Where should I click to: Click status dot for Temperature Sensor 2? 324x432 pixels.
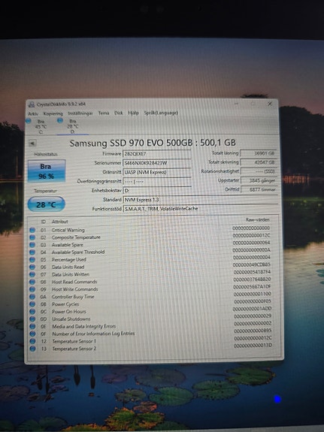32,349
